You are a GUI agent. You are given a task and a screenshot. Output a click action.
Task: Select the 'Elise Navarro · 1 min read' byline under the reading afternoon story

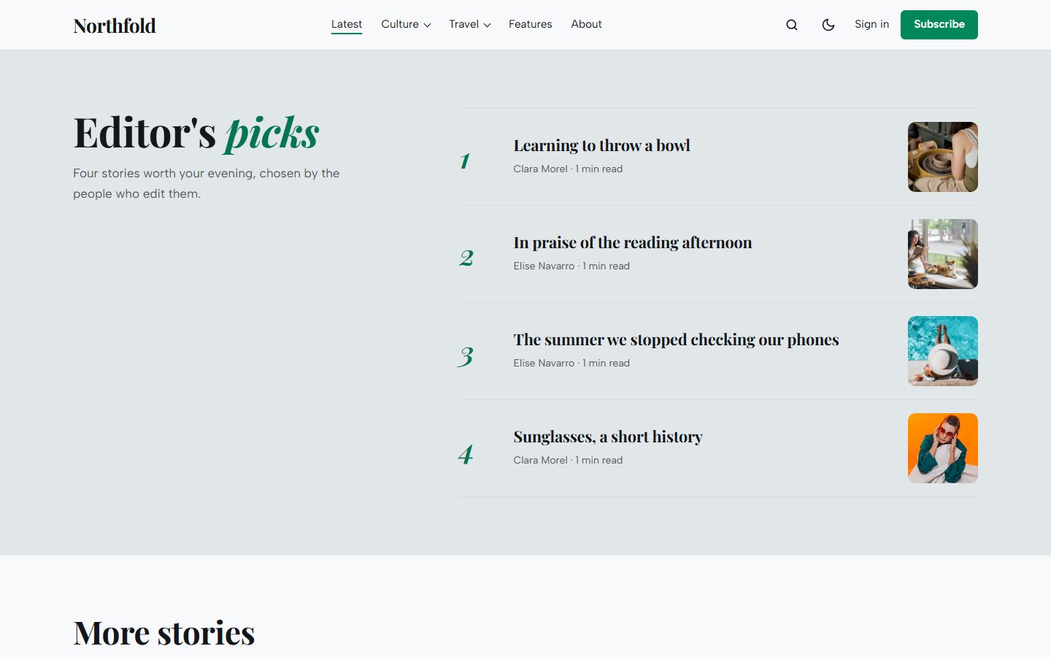point(571,266)
